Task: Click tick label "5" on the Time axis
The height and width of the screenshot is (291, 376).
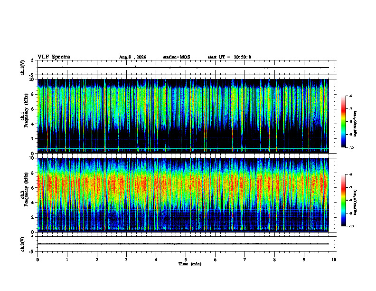Action: 186,260
